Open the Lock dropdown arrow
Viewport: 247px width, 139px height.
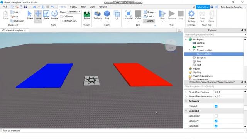[154, 17]
